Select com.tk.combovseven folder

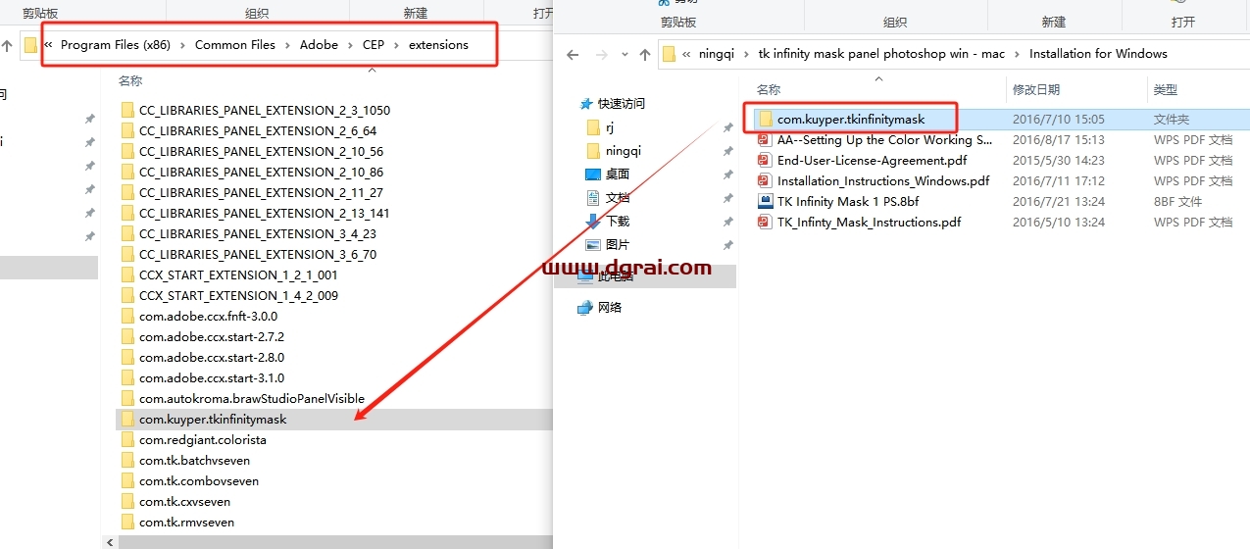(x=199, y=481)
